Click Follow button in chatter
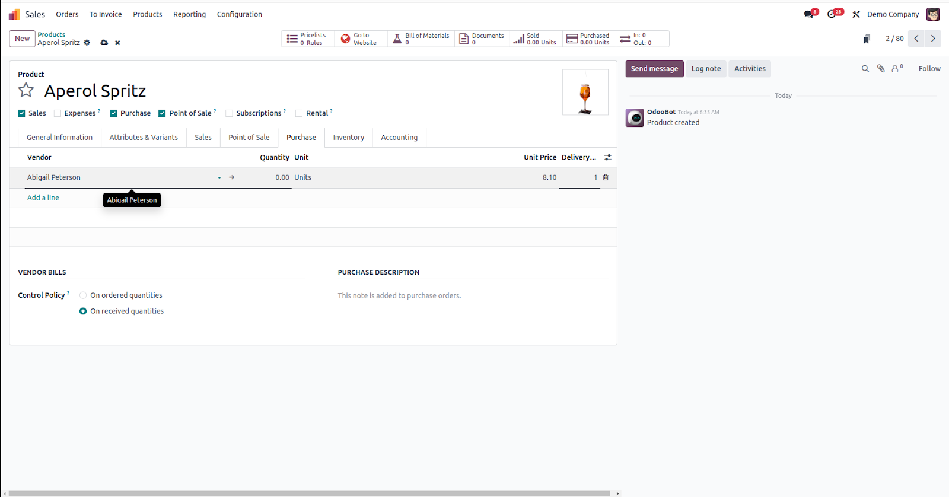This screenshot has width=949, height=497. (x=929, y=69)
